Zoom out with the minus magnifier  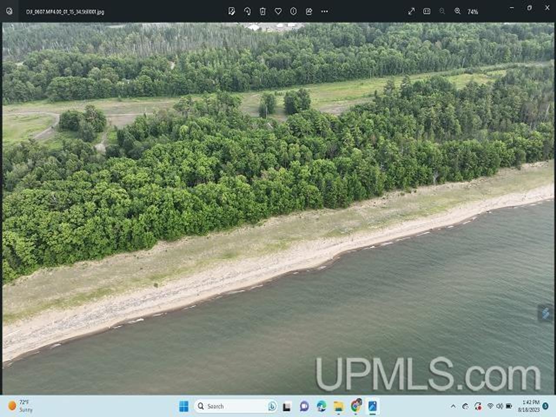coord(442,11)
